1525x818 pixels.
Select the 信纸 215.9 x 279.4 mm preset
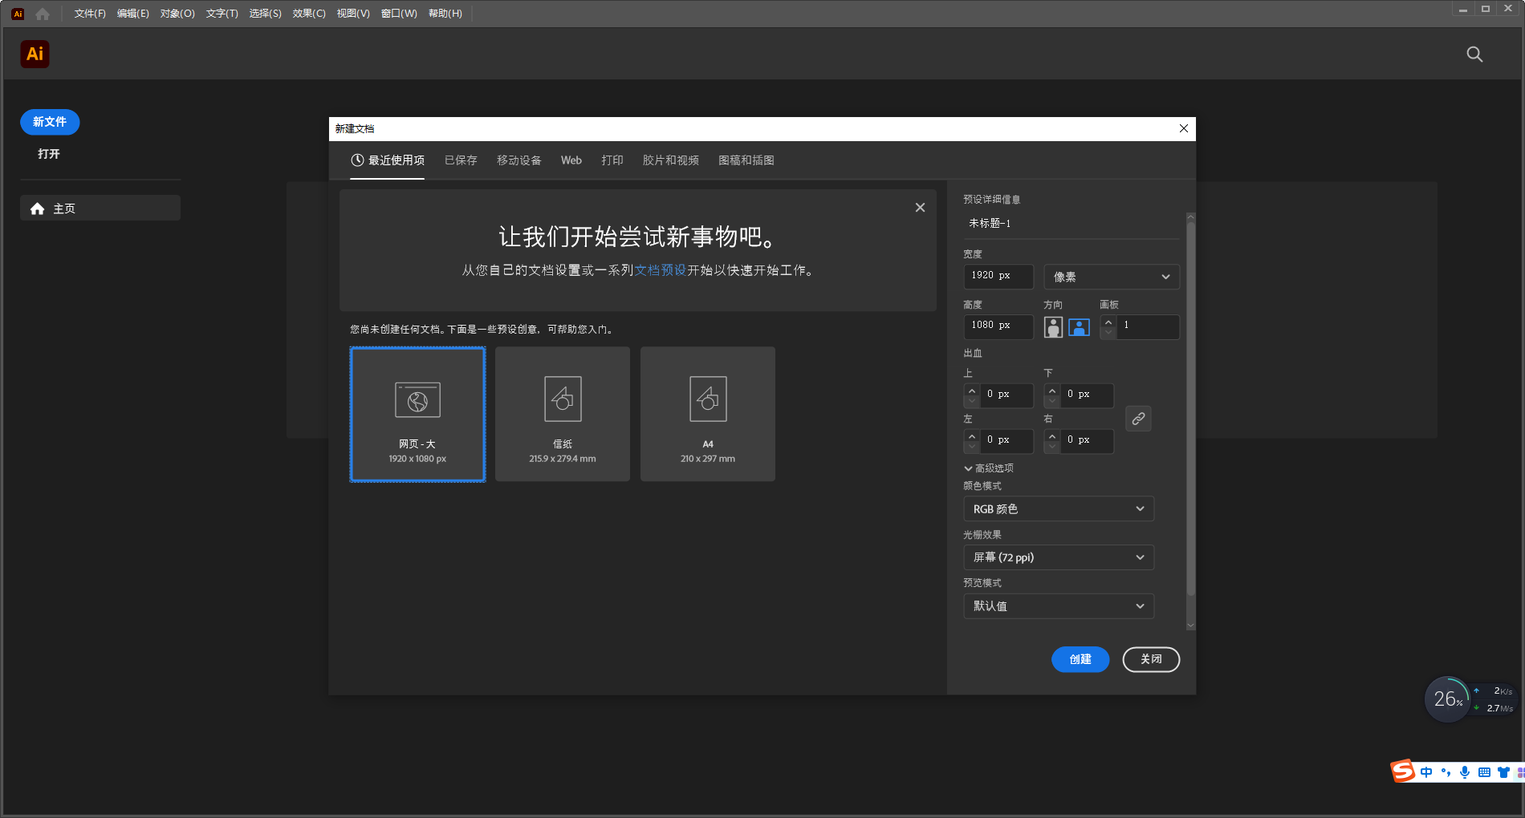click(563, 414)
